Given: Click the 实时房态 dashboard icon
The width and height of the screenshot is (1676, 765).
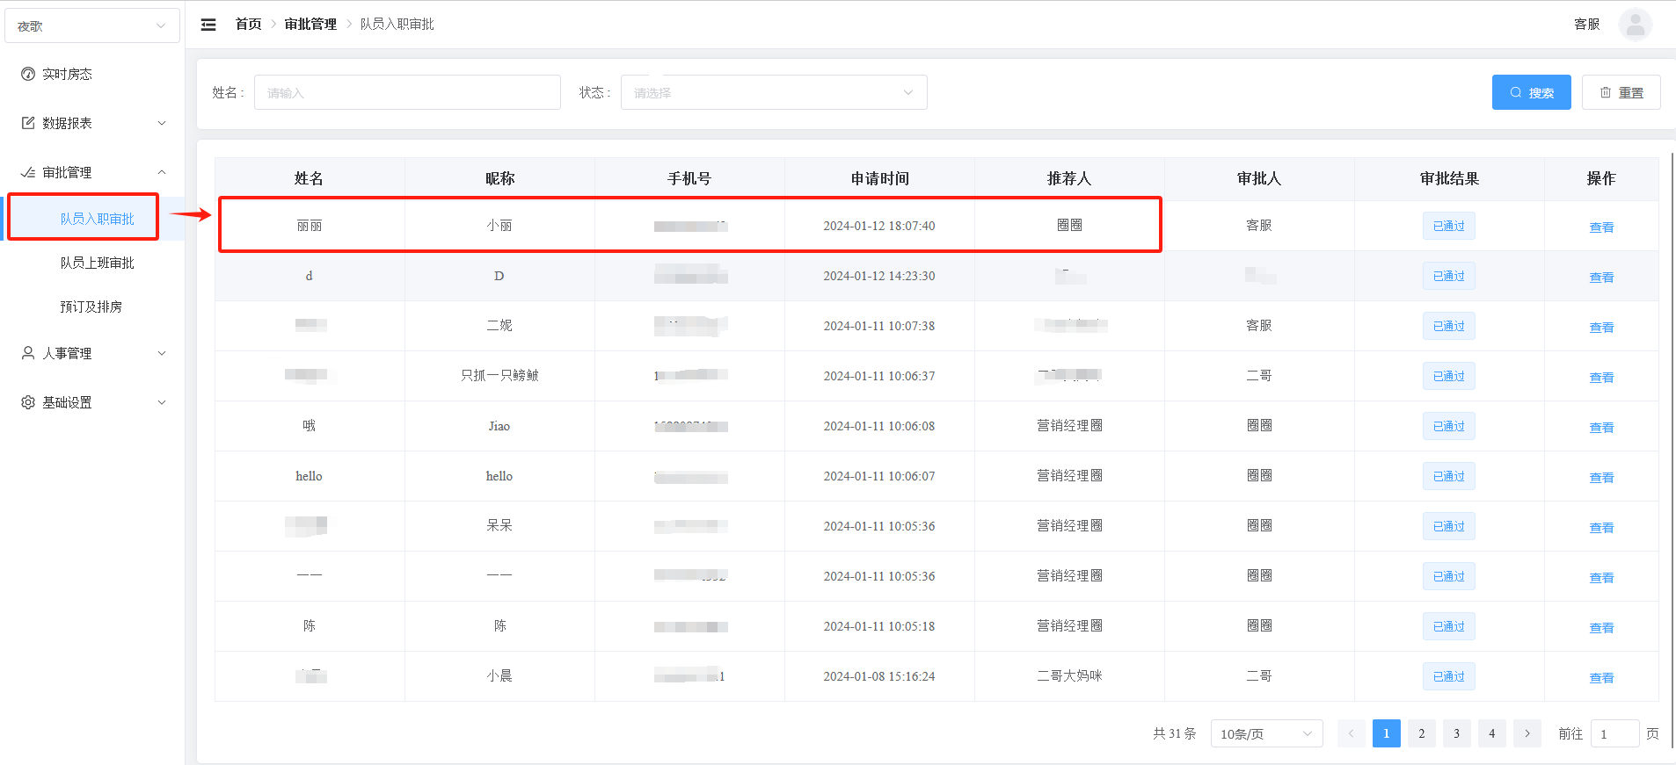Looking at the screenshot, I should [28, 74].
